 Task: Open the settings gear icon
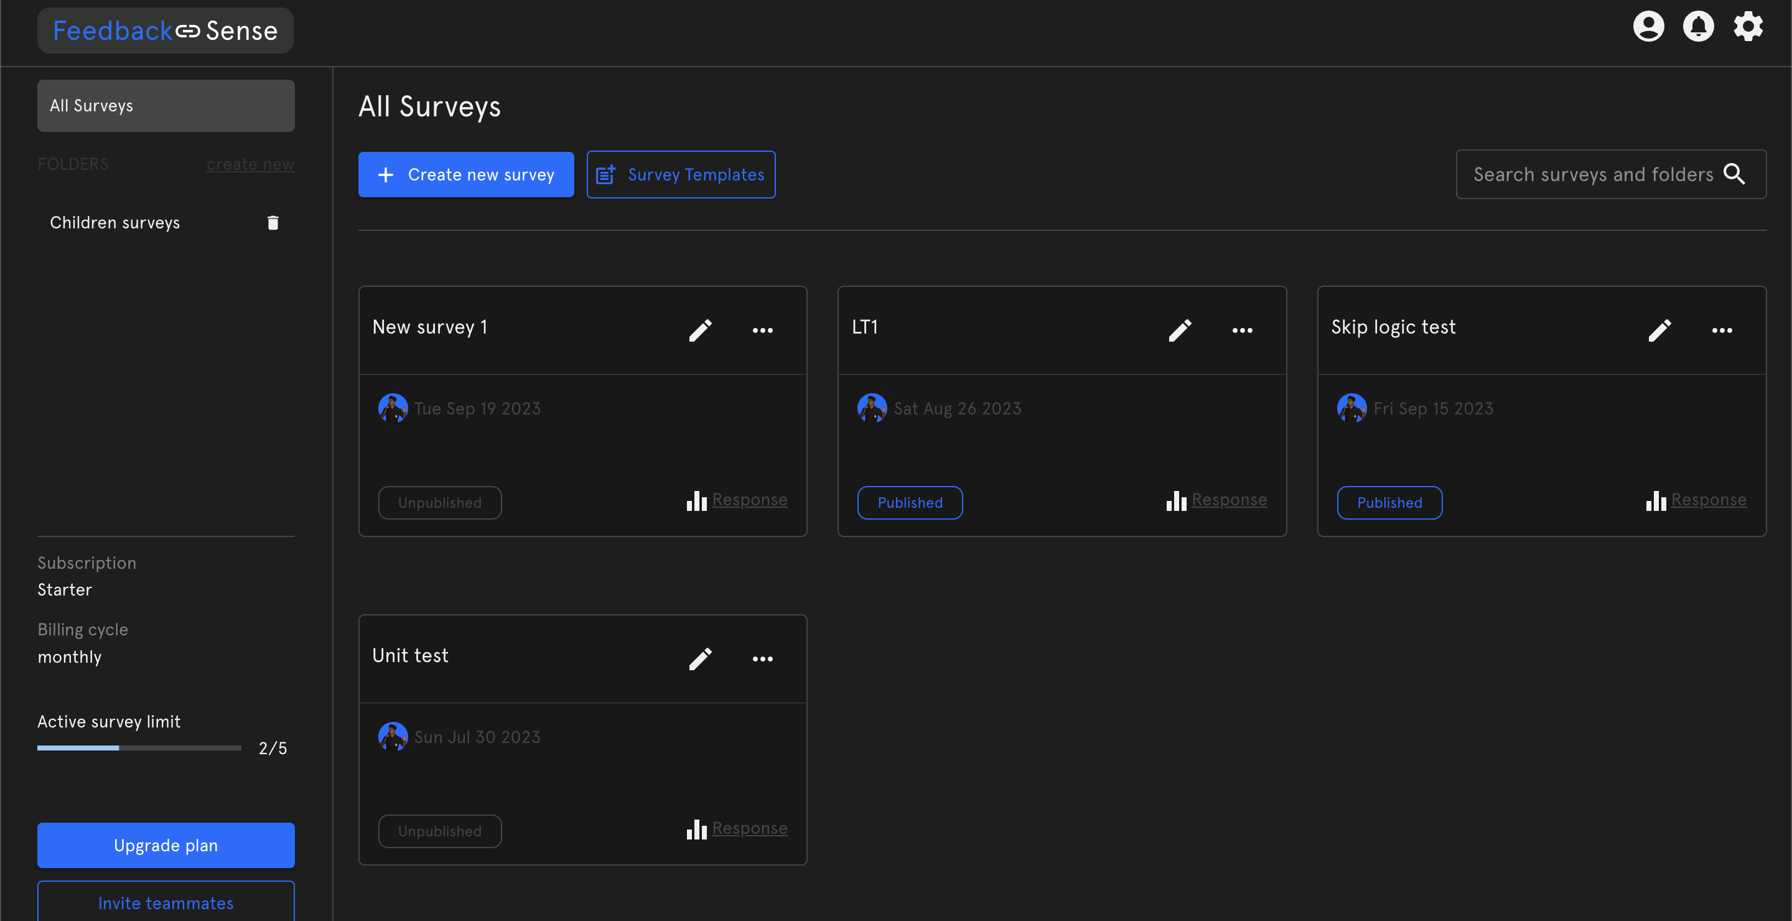[1747, 27]
